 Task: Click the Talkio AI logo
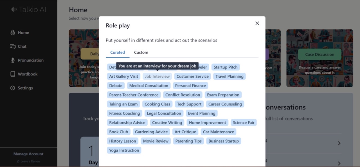[28, 9]
